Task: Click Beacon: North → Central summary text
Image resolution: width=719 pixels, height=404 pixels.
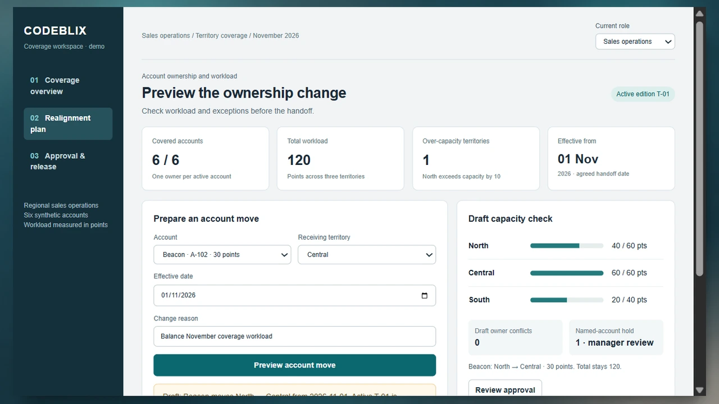Action: click(545, 367)
